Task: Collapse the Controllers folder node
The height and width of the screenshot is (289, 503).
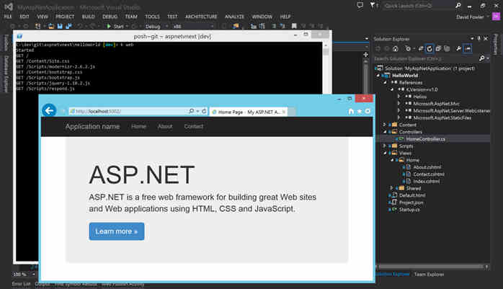Action: pyautogui.click(x=385, y=131)
